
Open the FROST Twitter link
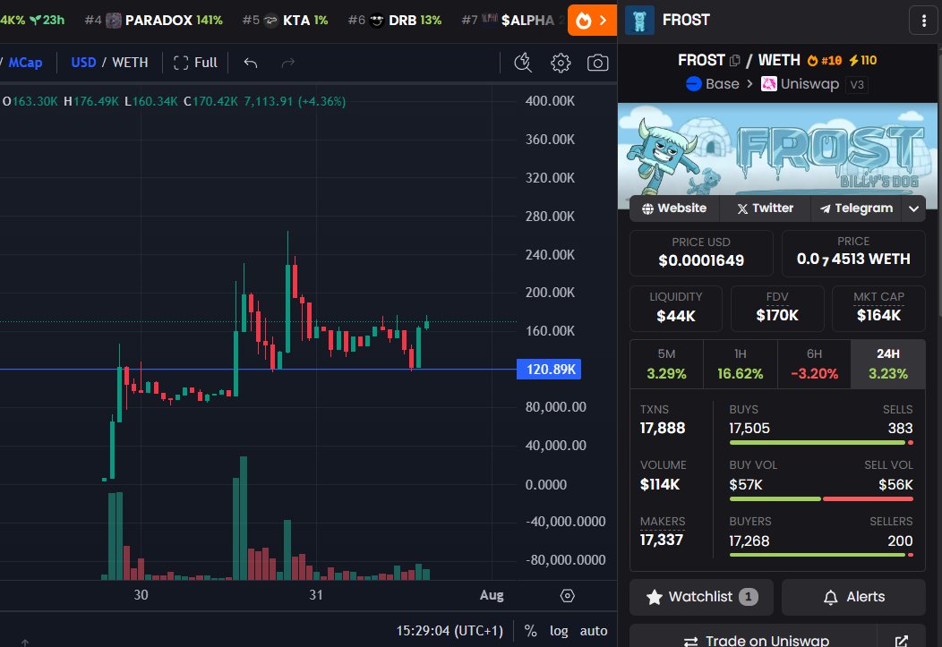(764, 208)
